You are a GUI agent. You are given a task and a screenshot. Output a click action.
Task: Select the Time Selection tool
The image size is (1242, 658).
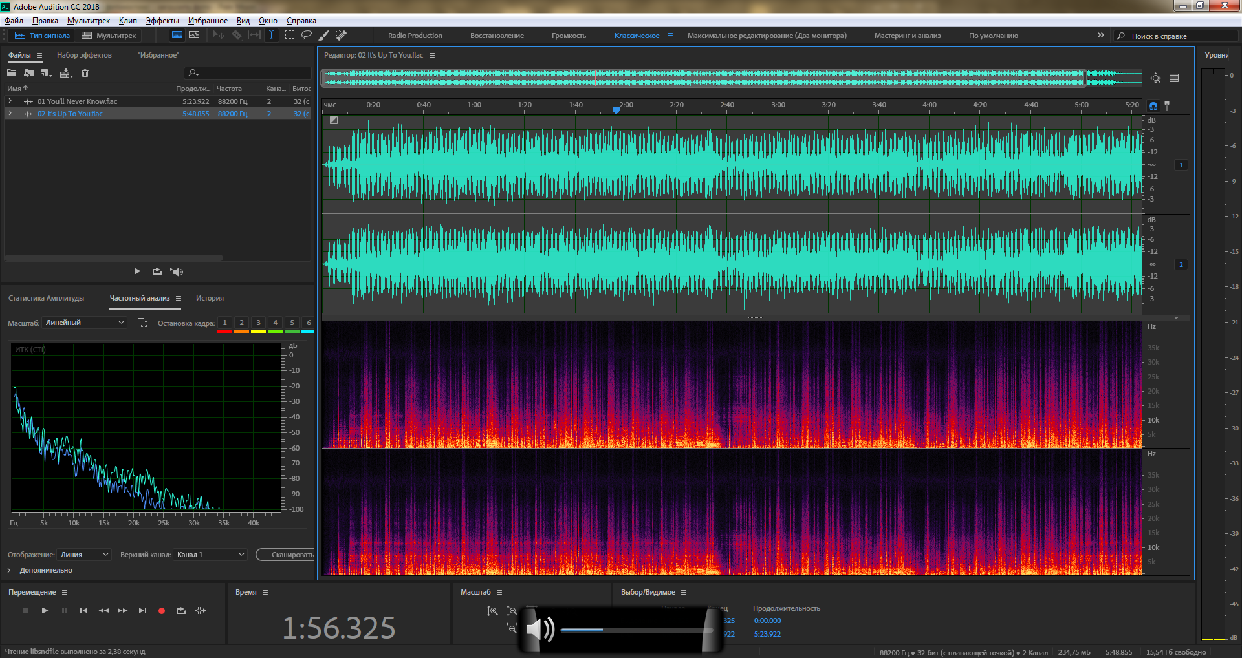pos(272,36)
